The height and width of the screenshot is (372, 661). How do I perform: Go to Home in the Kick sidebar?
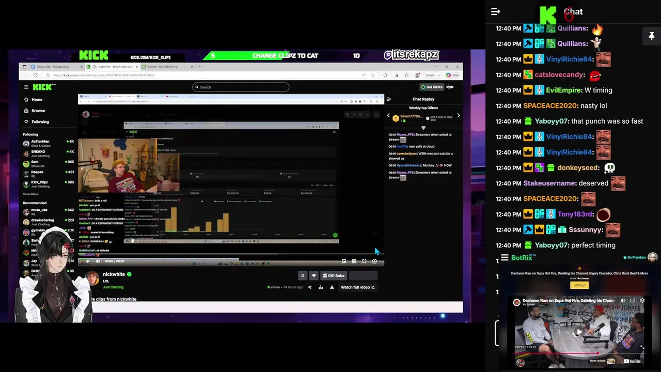[37, 99]
